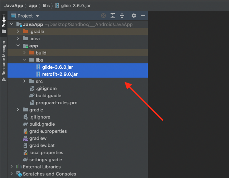This screenshot has height=178, width=229.
Task: Click the app .gitignore file icon
Action: pos(32,88)
